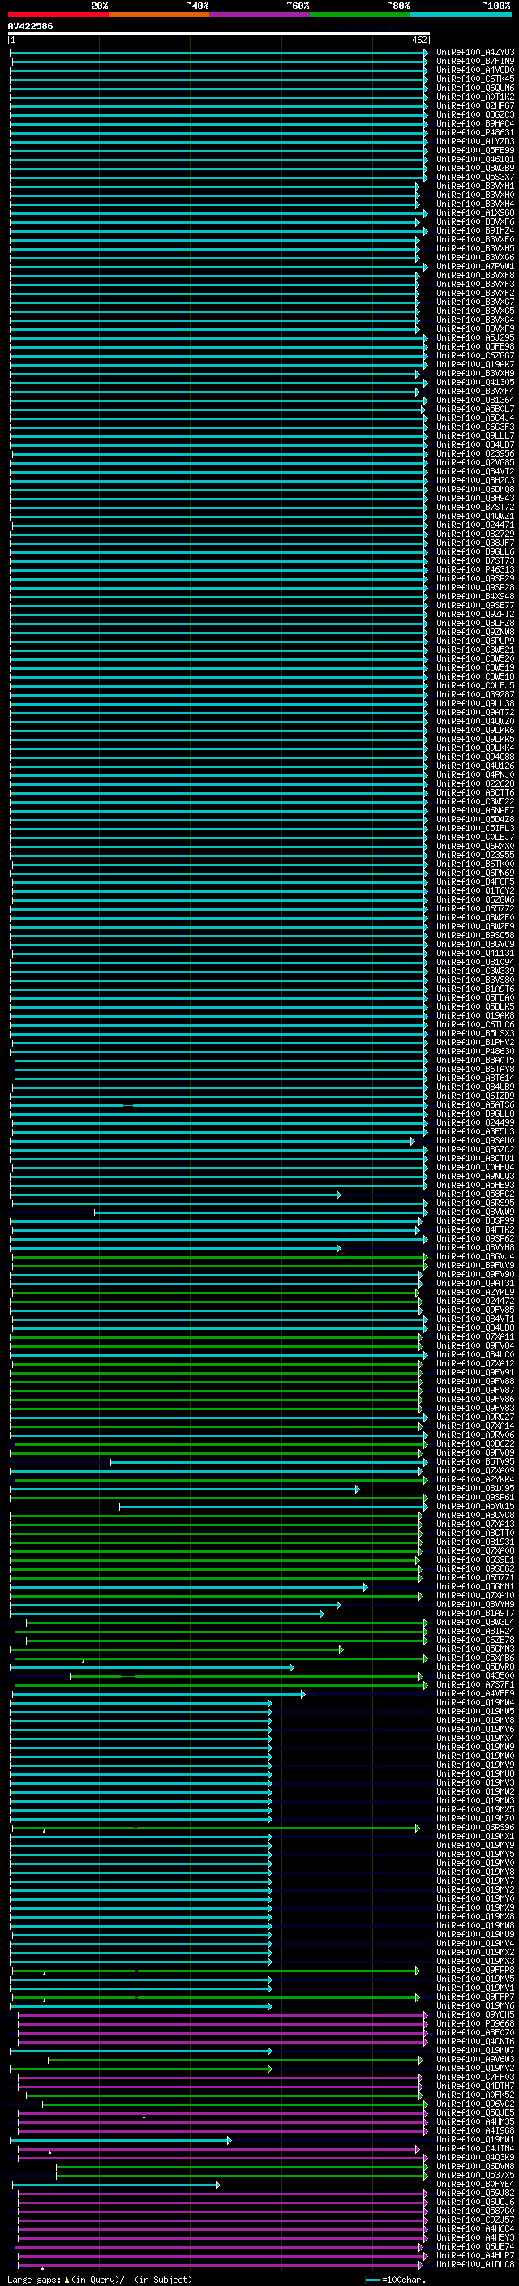Open hit UniRef100_P48631

(475, 132)
